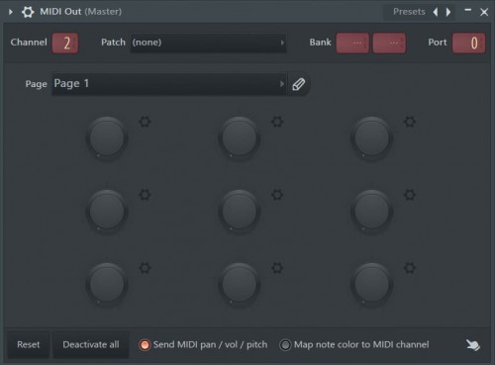Click gear icon beside top-left knob

coord(145,122)
